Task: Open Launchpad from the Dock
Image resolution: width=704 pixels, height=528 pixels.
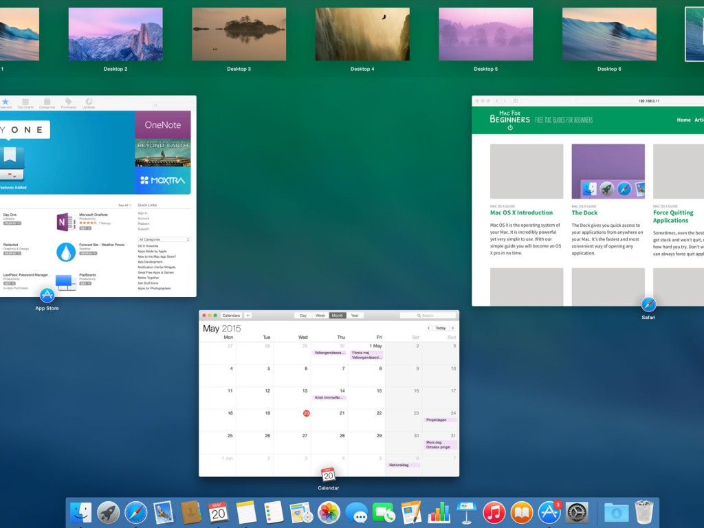Action: 109,512
